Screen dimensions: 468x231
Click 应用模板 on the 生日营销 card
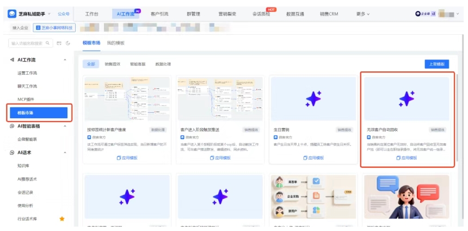click(x=313, y=158)
